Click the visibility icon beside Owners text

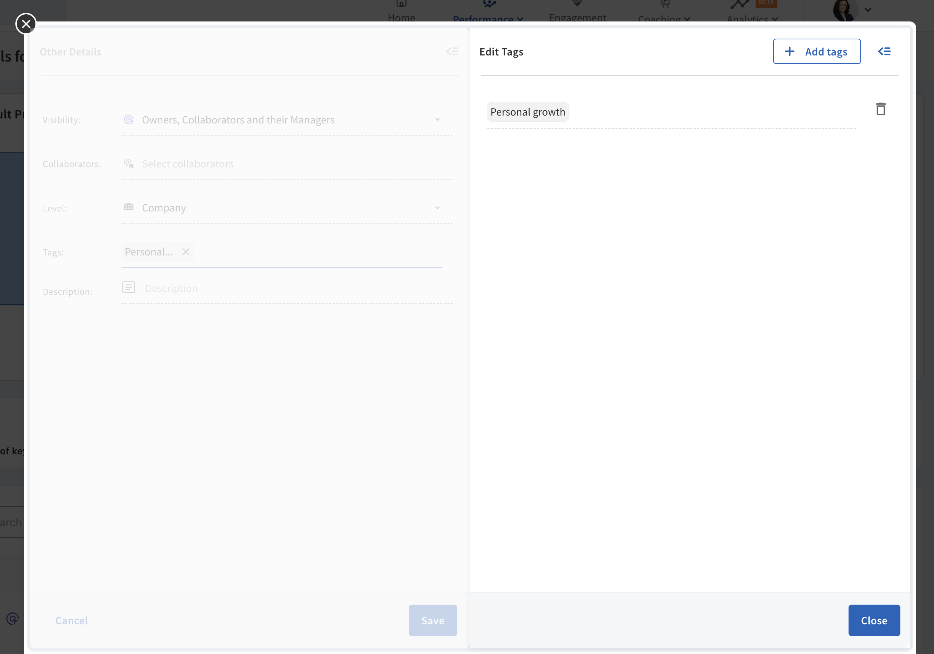pos(128,119)
